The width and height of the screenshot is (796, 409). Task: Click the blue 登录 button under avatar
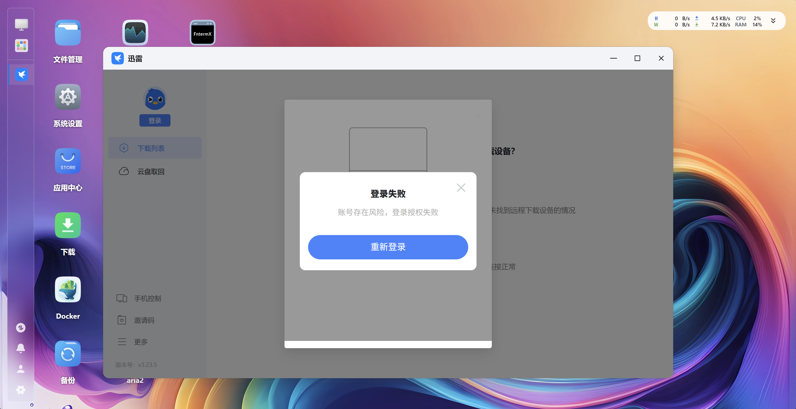tap(154, 120)
